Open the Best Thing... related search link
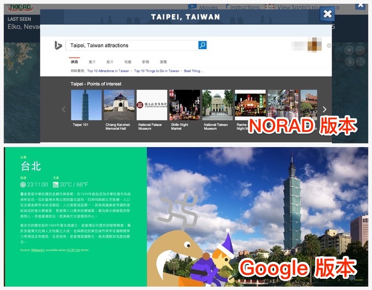372x290 pixels. coord(193,71)
